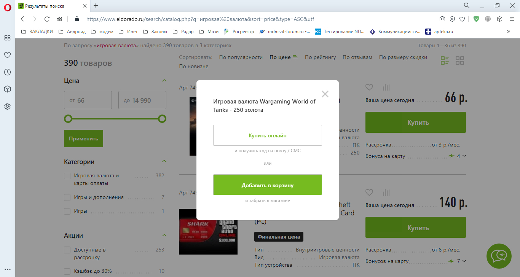
Task: Compare the 66 р. product
Action: click(x=386, y=87)
